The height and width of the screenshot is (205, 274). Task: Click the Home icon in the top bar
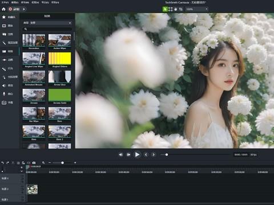click(x=3, y=9)
